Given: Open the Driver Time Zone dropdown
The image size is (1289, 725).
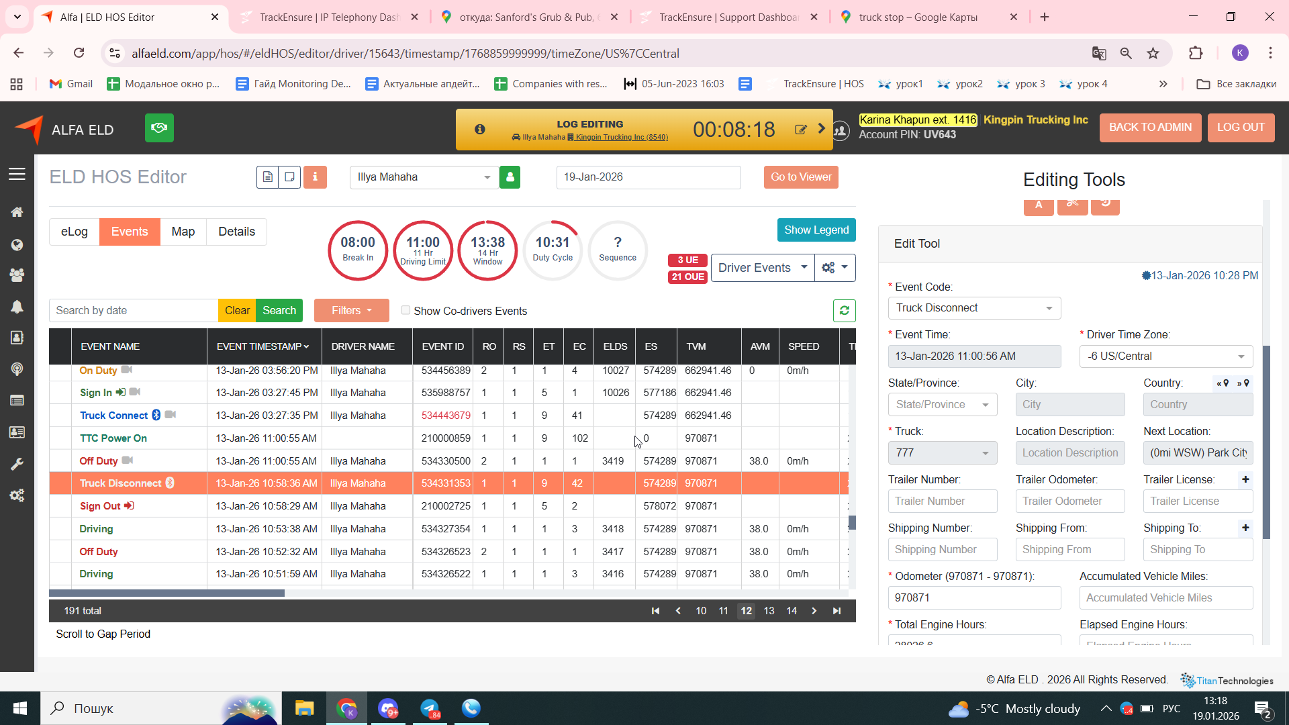Looking at the screenshot, I should coord(1165,356).
